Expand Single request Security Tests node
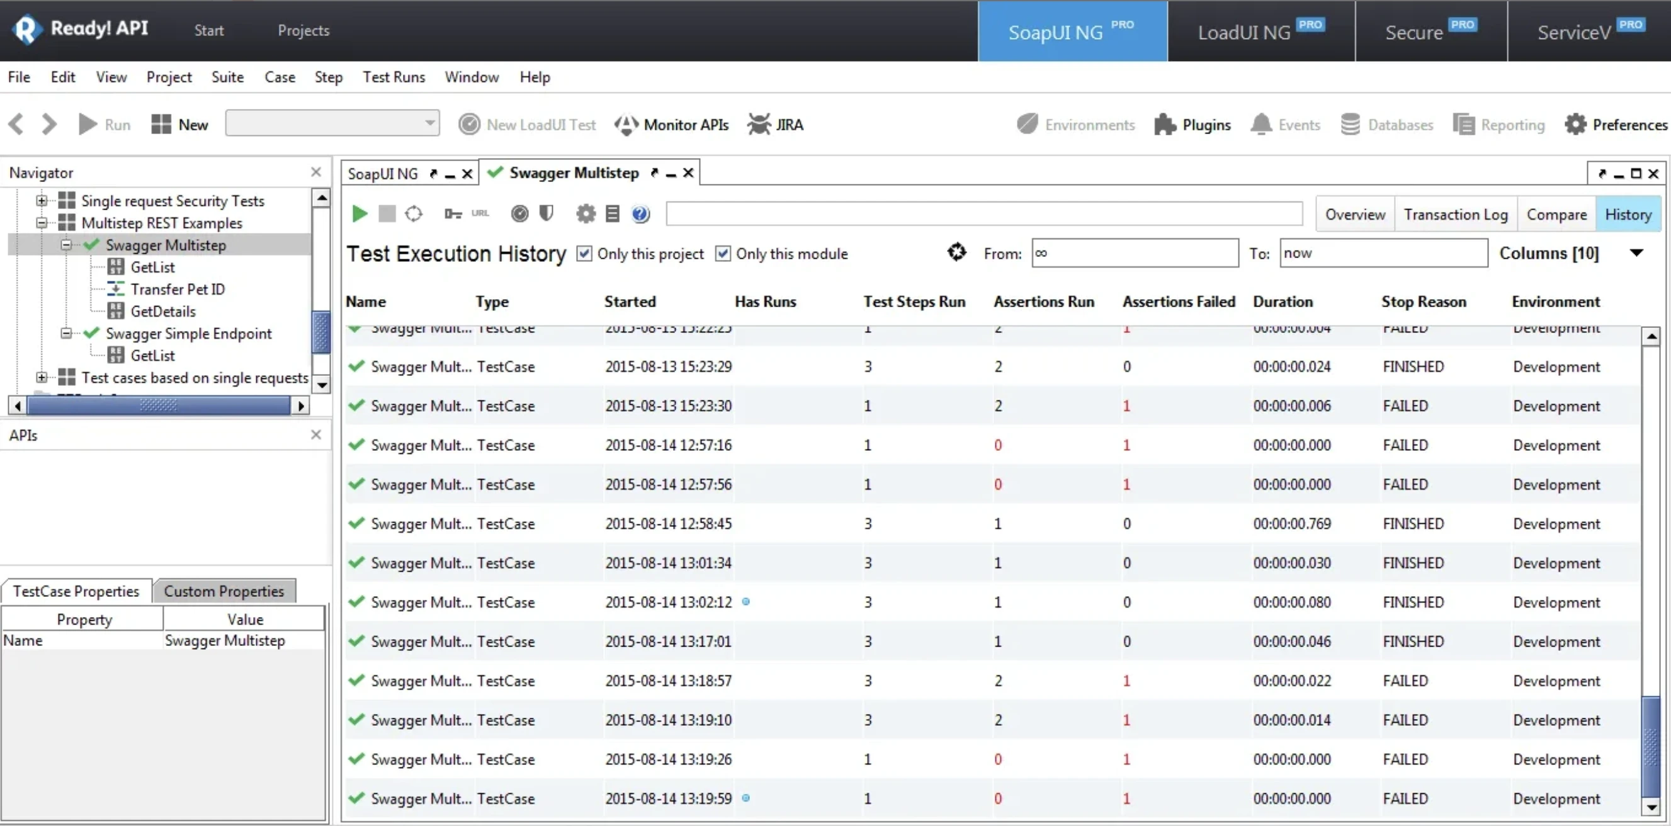 click(42, 200)
